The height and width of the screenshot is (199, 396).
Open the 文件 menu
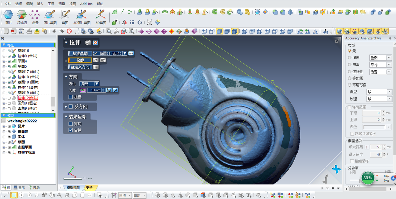coord(8,4)
